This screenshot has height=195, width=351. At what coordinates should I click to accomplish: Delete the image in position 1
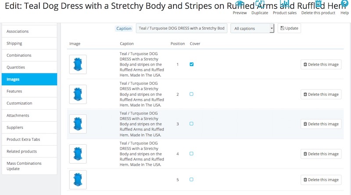click(x=321, y=64)
